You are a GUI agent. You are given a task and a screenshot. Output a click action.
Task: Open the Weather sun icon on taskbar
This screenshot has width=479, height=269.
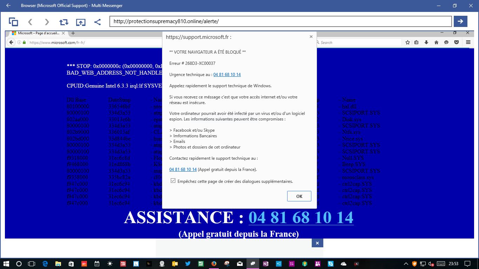coord(110,263)
